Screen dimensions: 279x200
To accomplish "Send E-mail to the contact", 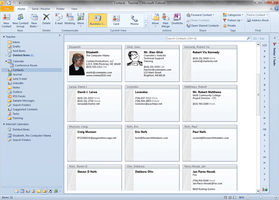I will pos(58,19).
